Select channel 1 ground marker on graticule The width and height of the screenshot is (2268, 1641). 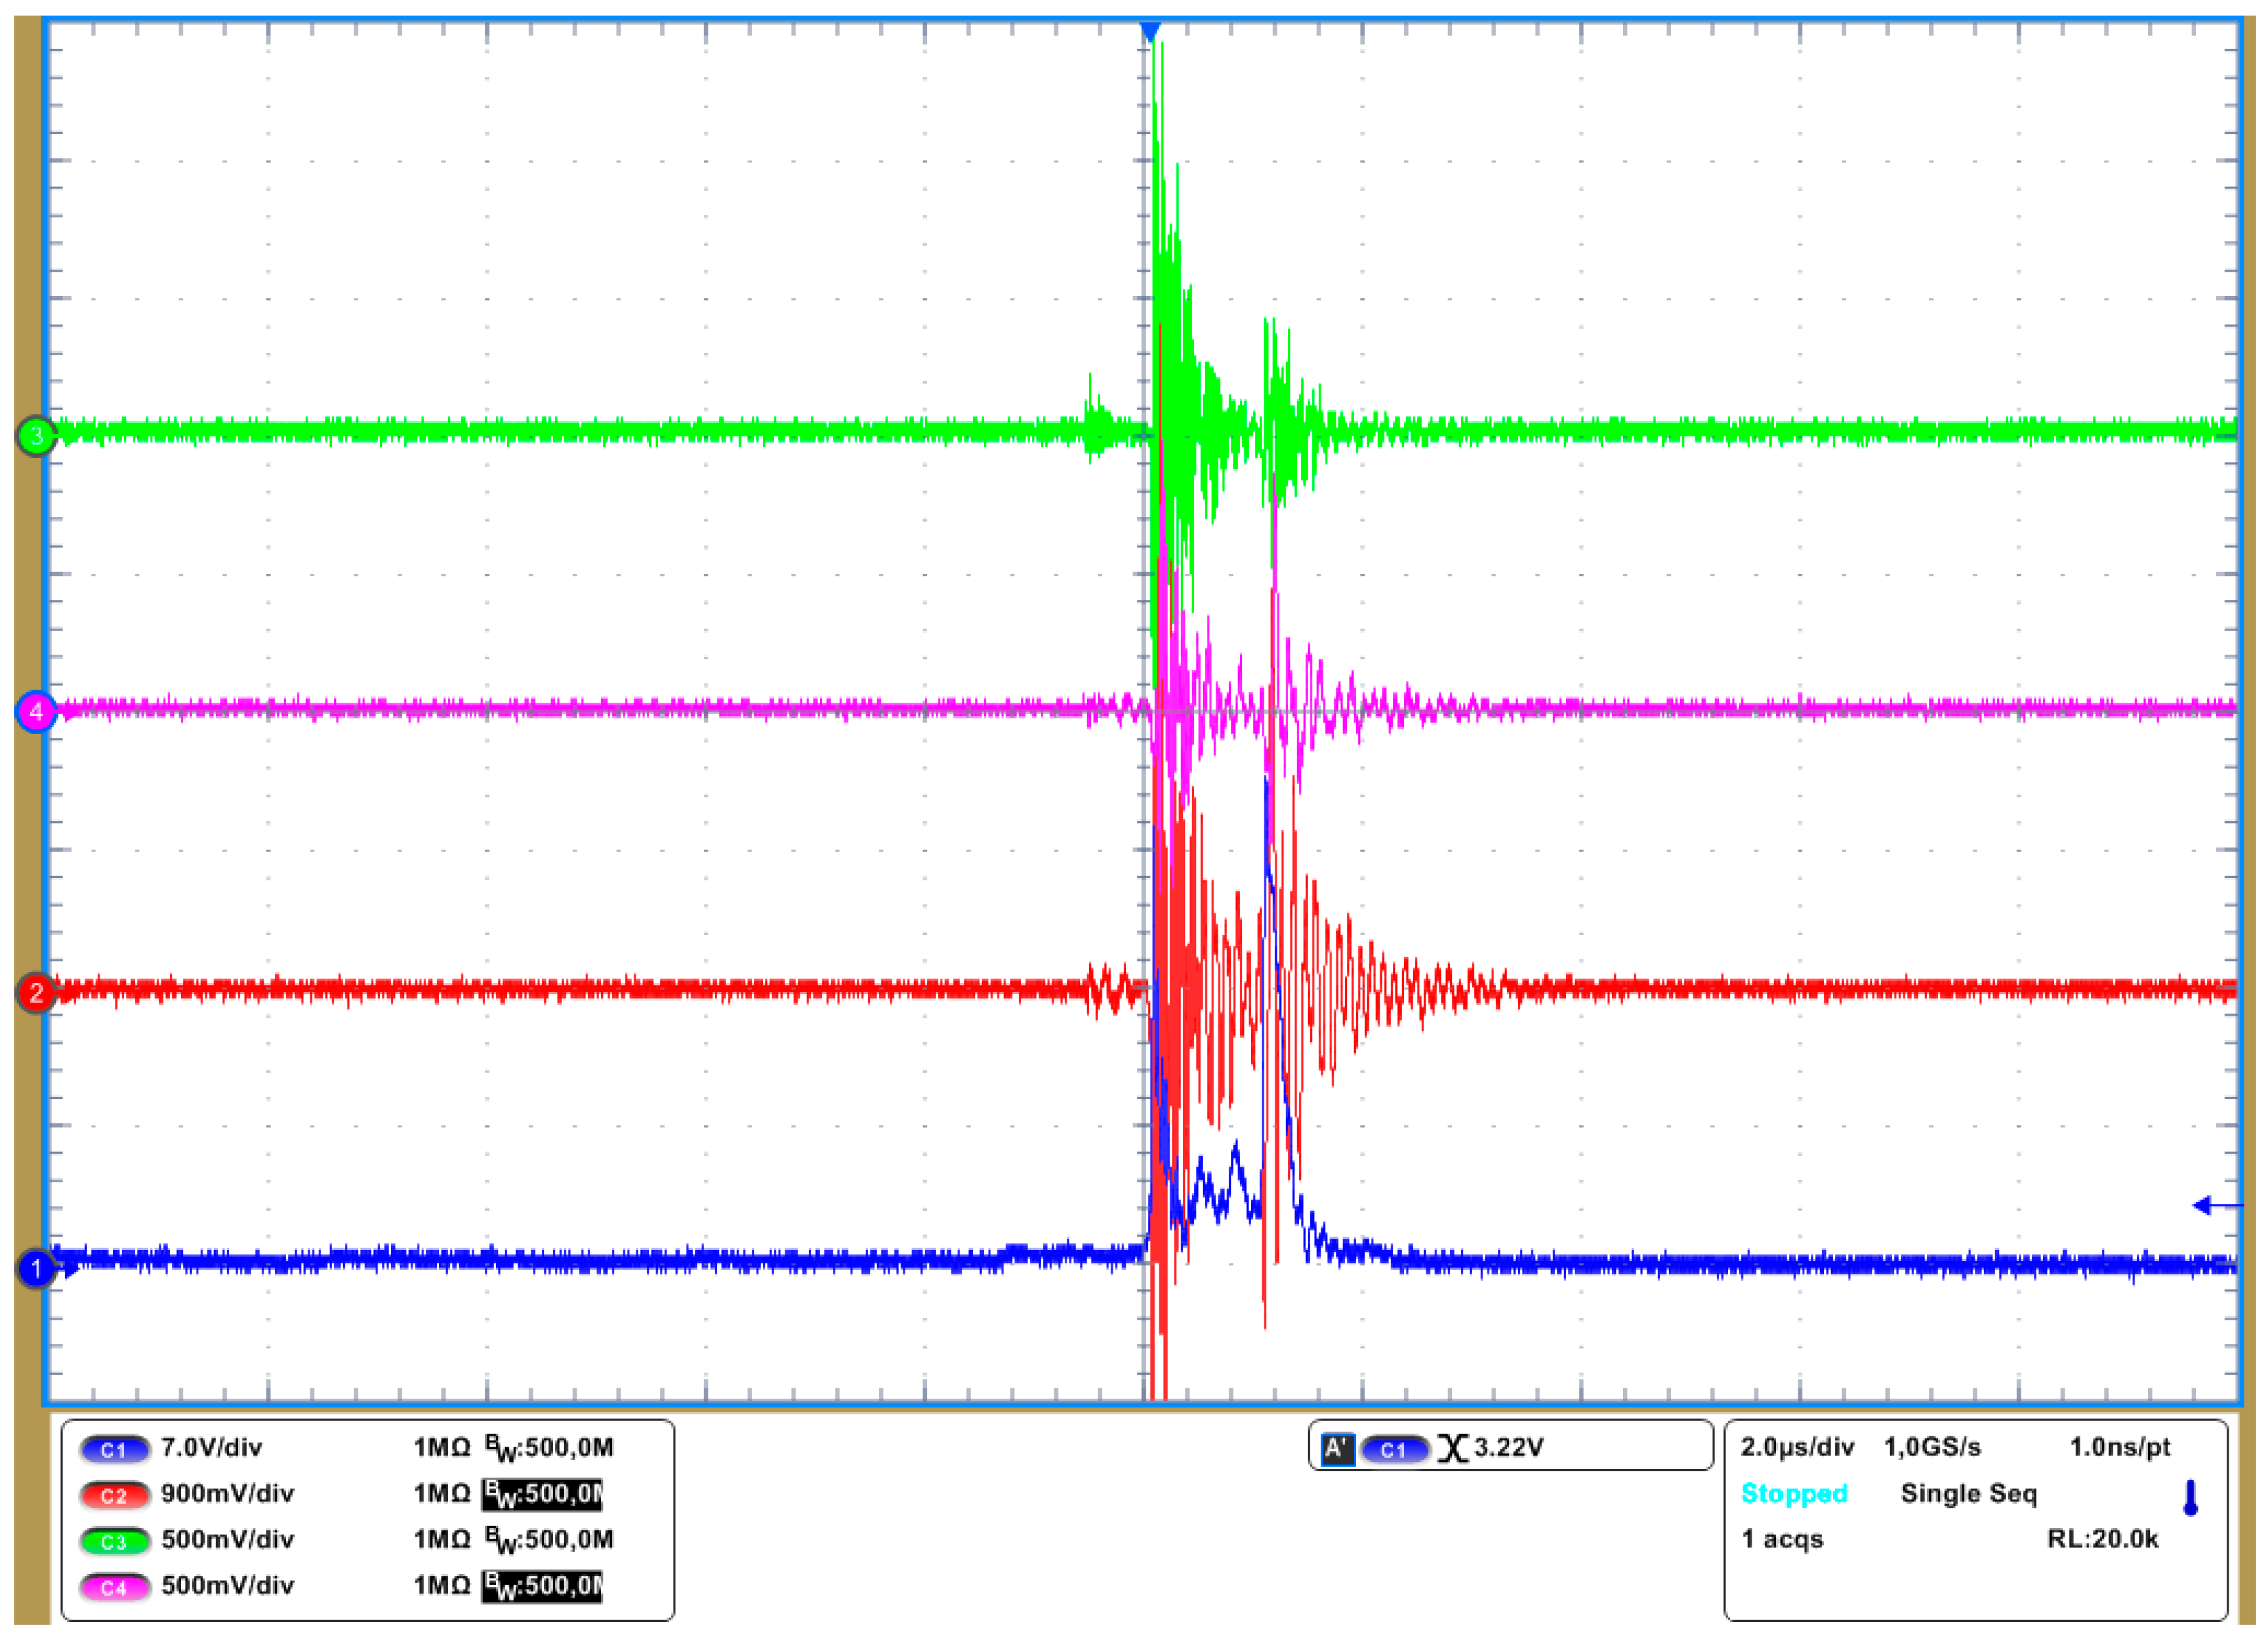pos(37,1269)
